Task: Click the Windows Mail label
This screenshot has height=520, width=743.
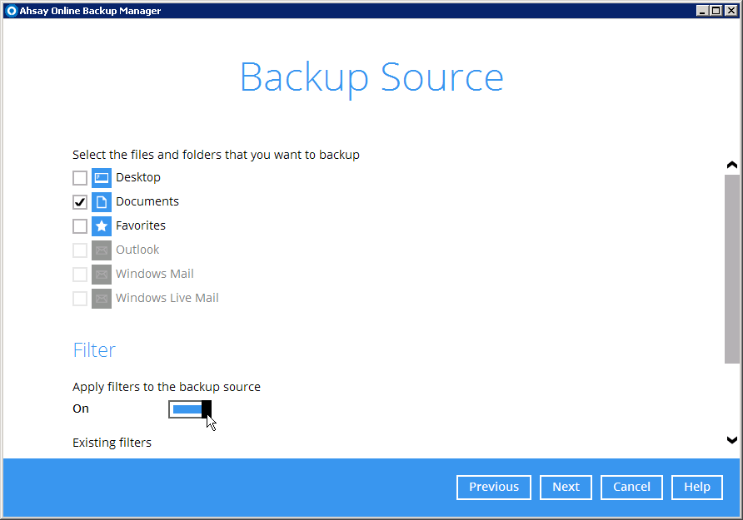Action: click(x=155, y=274)
